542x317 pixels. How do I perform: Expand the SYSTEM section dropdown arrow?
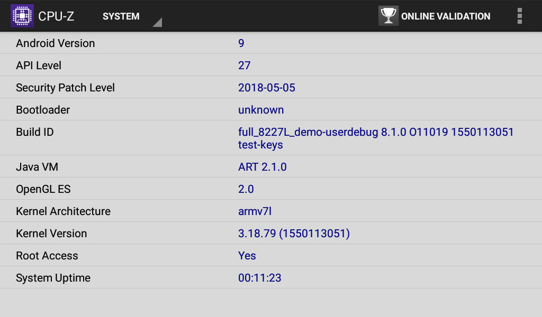tap(157, 22)
